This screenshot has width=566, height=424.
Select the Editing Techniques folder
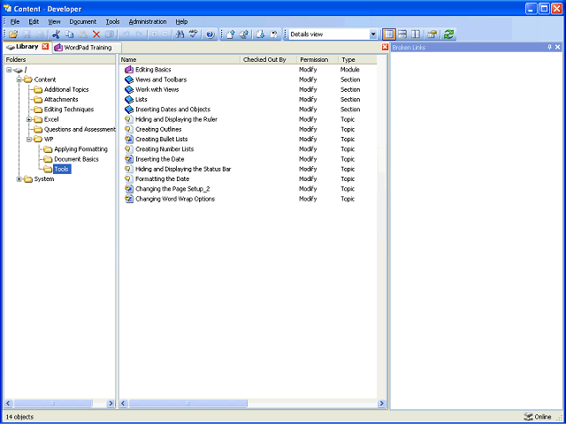coord(69,110)
